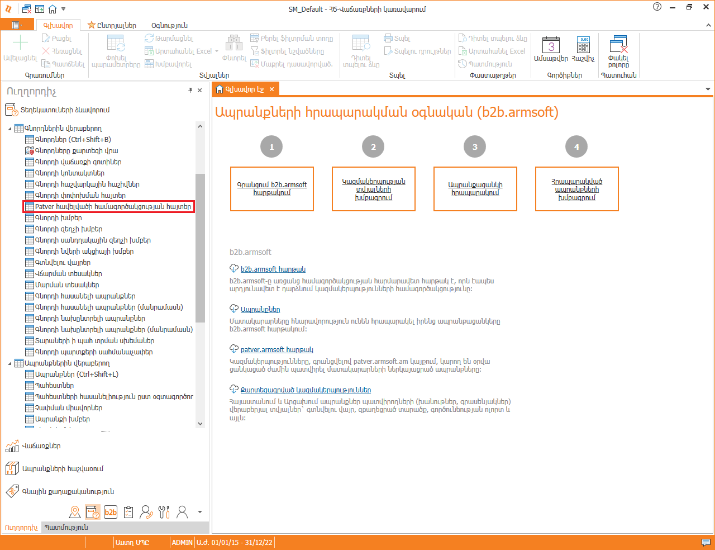The image size is (715, 550).
Task: Open the document tabs list dropdown arrow
Action: point(708,89)
